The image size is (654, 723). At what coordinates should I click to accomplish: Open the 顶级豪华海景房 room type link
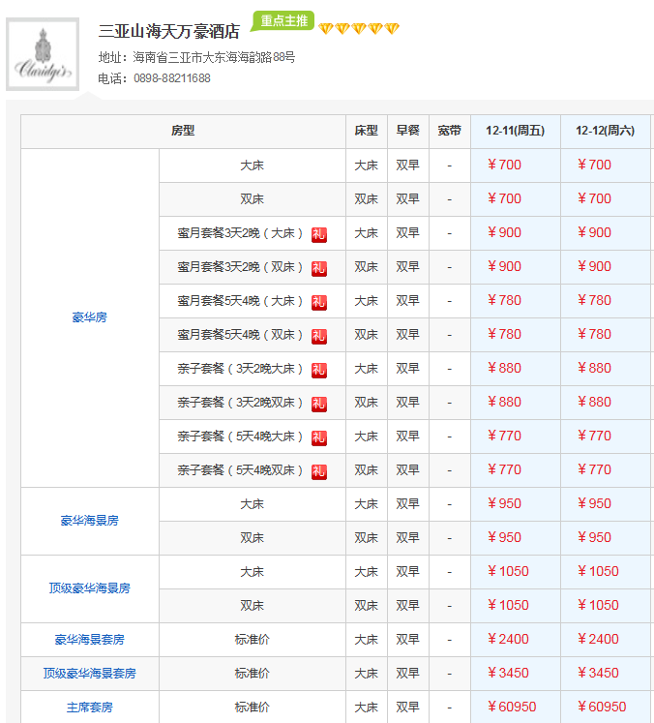pos(89,588)
